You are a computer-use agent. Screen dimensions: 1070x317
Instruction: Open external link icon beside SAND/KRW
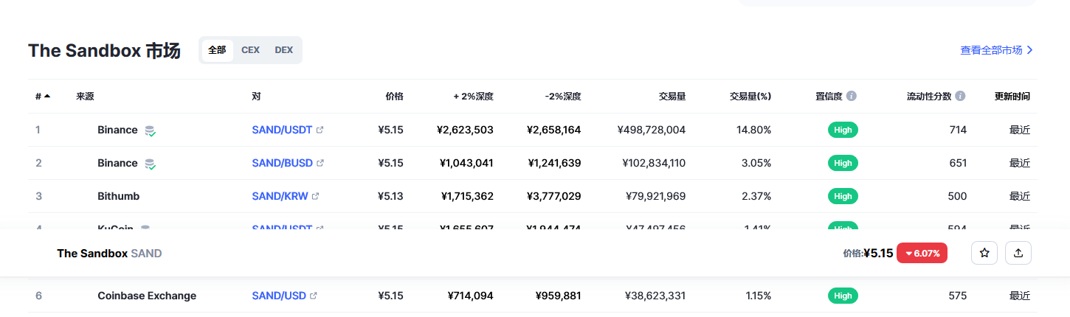pyautogui.click(x=316, y=196)
